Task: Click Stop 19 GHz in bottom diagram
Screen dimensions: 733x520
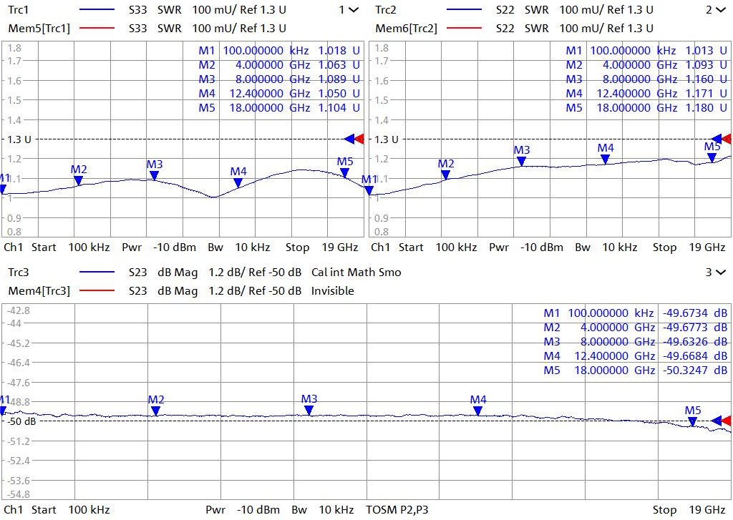Action: tap(684, 510)
